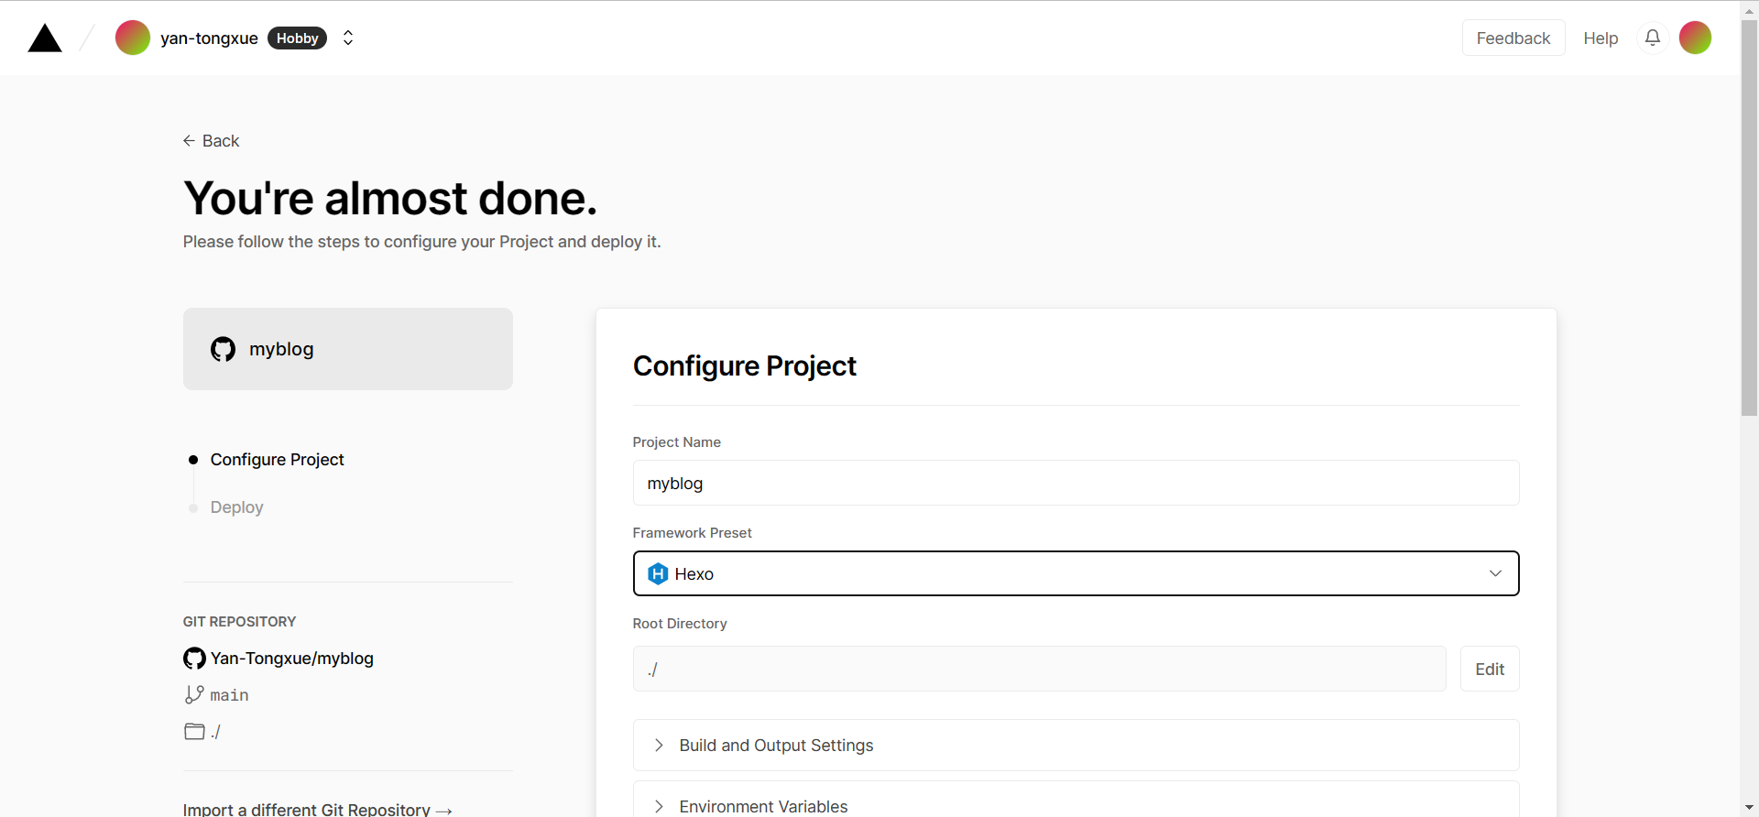The width and height of the screenshot is (1759, 817).
Task: Select the Configure Project step
Action: [277, 460]
